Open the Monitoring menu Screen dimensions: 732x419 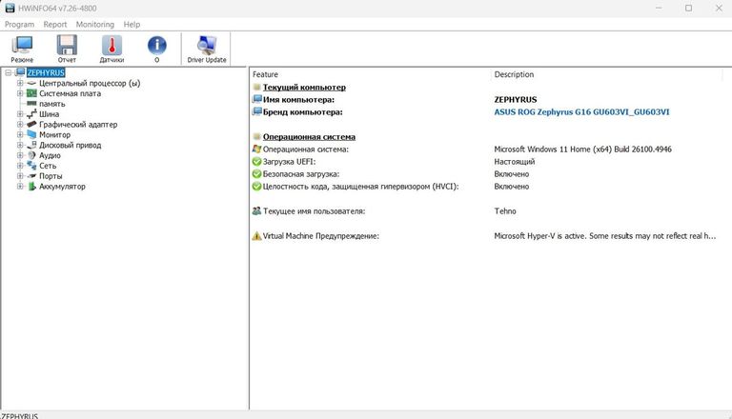pos(94,24)
